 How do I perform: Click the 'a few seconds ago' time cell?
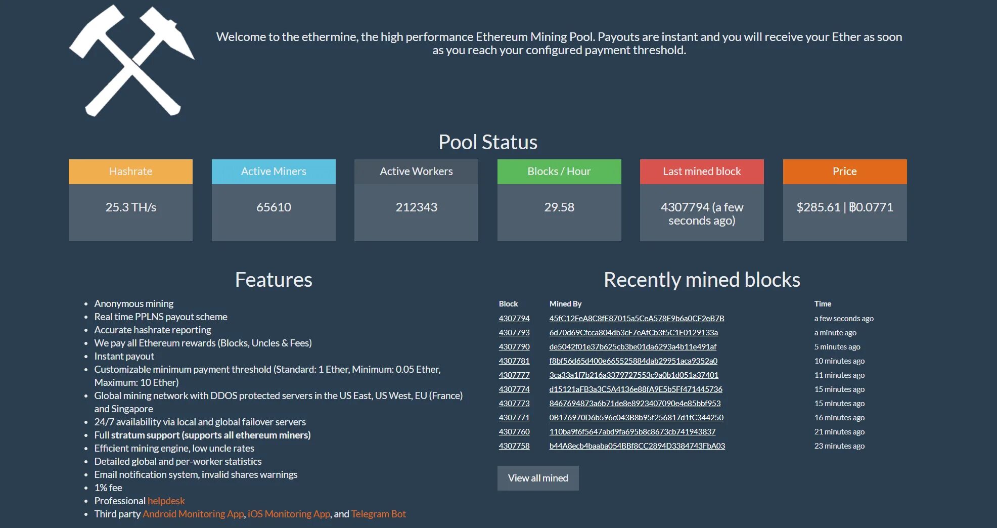point(844,319)
